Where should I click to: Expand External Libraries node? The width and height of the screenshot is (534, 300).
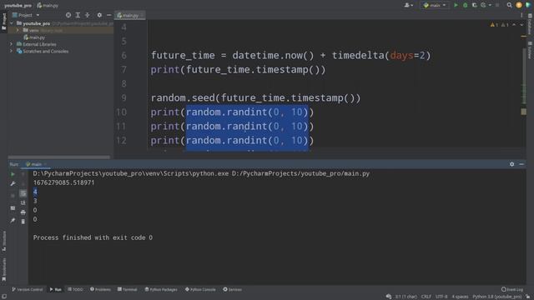(x=11, y=44)
